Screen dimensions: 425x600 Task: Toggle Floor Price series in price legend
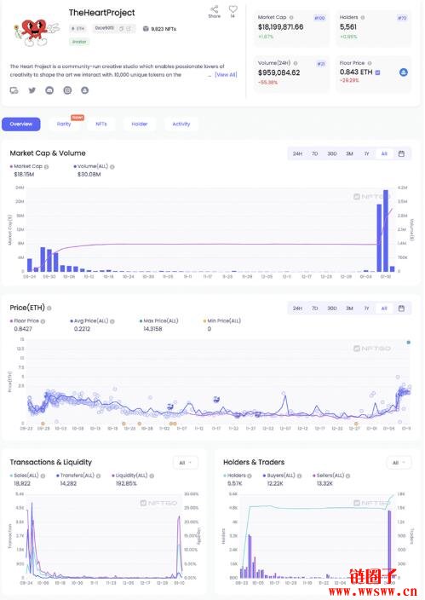coord(25,321)
